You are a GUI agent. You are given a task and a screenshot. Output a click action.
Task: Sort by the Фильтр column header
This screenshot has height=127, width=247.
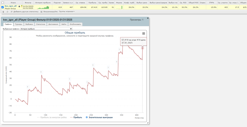click(x=28, y=3)
